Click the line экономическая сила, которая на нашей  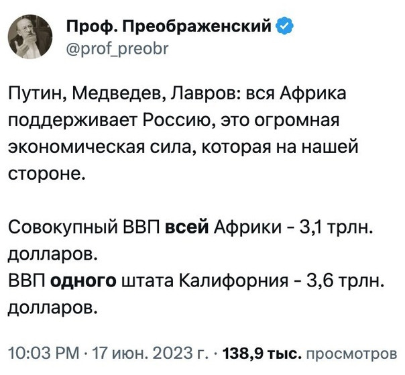[183, 148]
